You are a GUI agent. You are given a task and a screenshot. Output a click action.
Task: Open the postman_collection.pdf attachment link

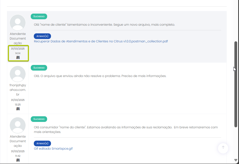[x=101, y=41]
